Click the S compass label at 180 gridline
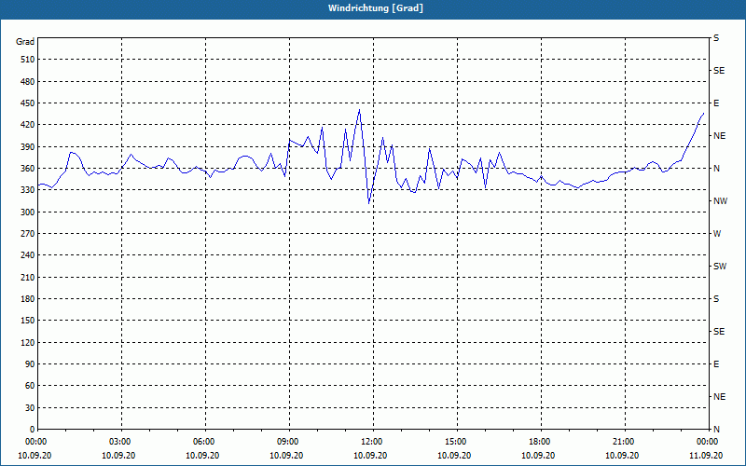The height and width of the screenshot is (466, 746). (x=716, y=299)
